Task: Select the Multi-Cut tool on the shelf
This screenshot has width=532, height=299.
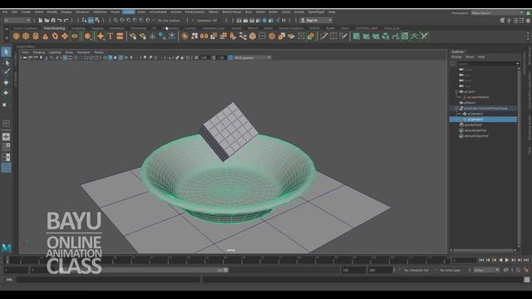Action: point(323,37)
